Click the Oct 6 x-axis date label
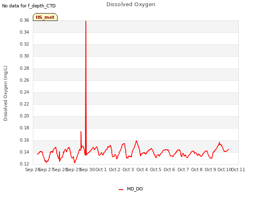Image resolution: width=263 pixels, height=197 pixels. point(169,170)
